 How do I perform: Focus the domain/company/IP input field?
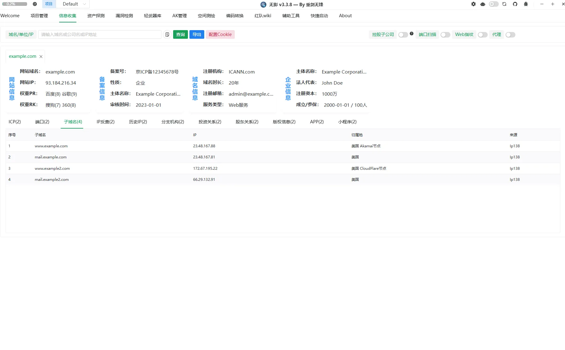tap(100, 34)
